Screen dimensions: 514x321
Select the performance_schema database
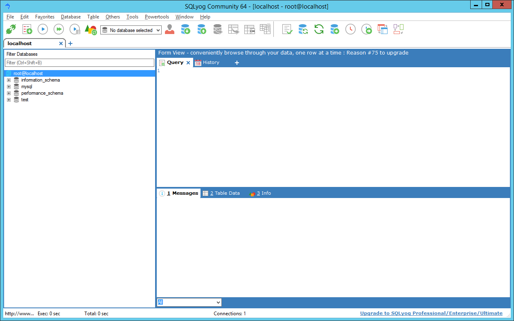click(42, 93)
